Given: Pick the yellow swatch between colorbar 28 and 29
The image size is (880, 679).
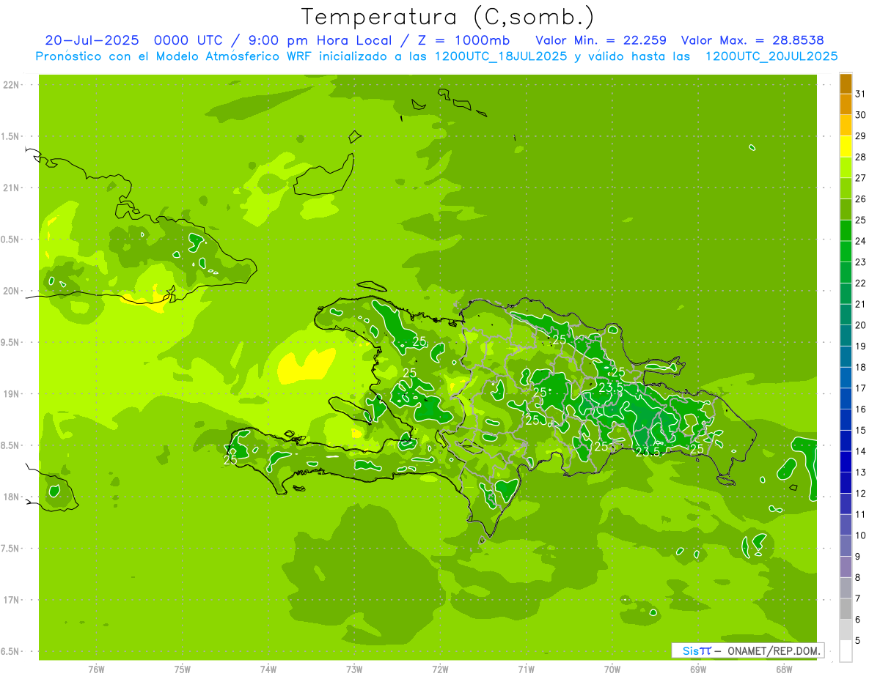Looking at the screenshot, I should pyautogui.click(x=846, y=146).
